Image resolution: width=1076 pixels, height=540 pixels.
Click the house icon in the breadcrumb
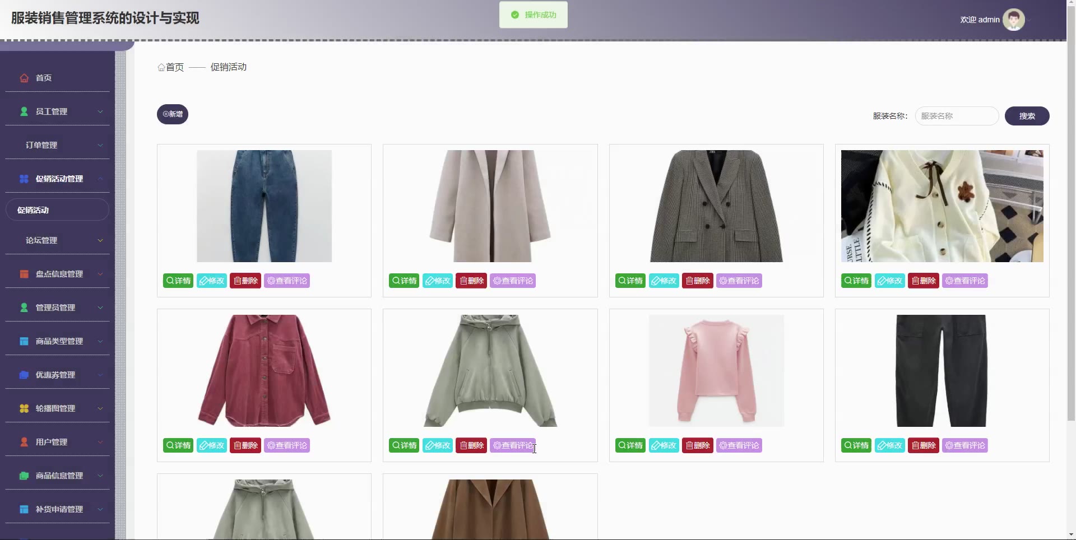click(x=161, y=67)
